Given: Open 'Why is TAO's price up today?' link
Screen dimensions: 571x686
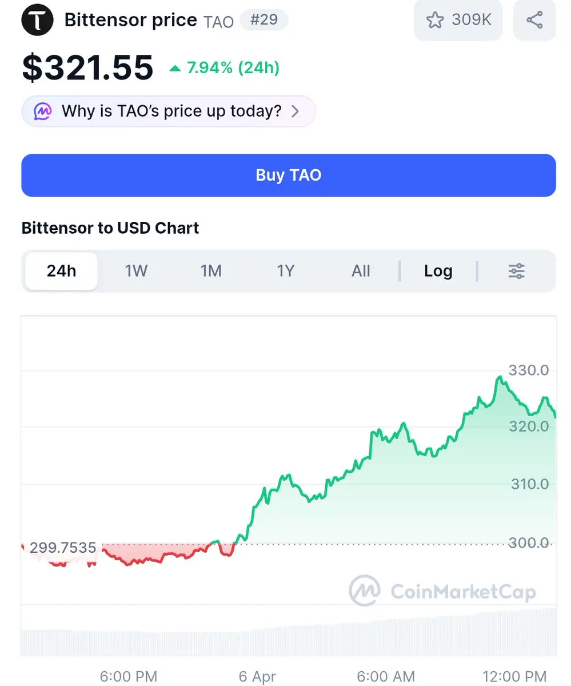Looking at the screenshot, I should click(x=171, y=111).
